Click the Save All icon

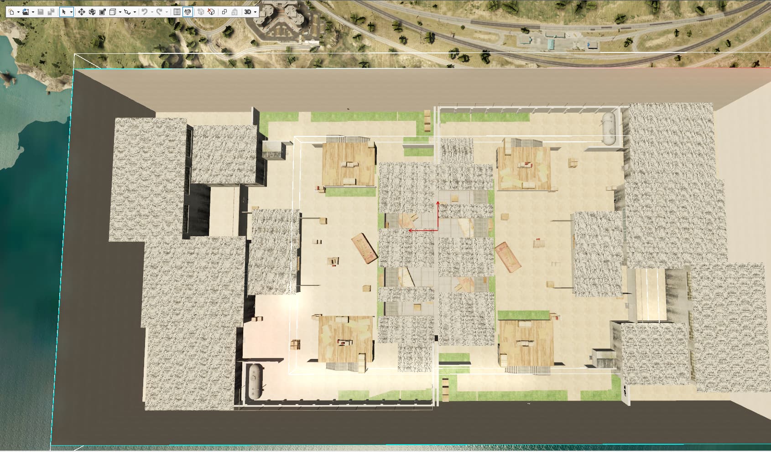[x=51, y=12]
